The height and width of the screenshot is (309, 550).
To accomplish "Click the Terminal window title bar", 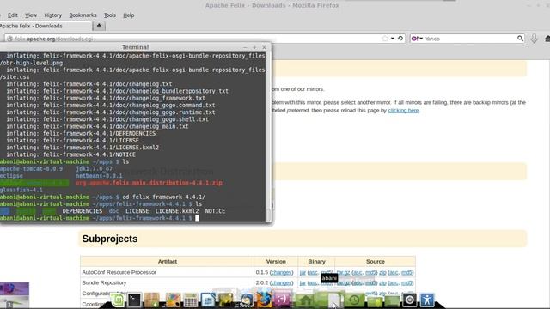I will click(136, 47).
